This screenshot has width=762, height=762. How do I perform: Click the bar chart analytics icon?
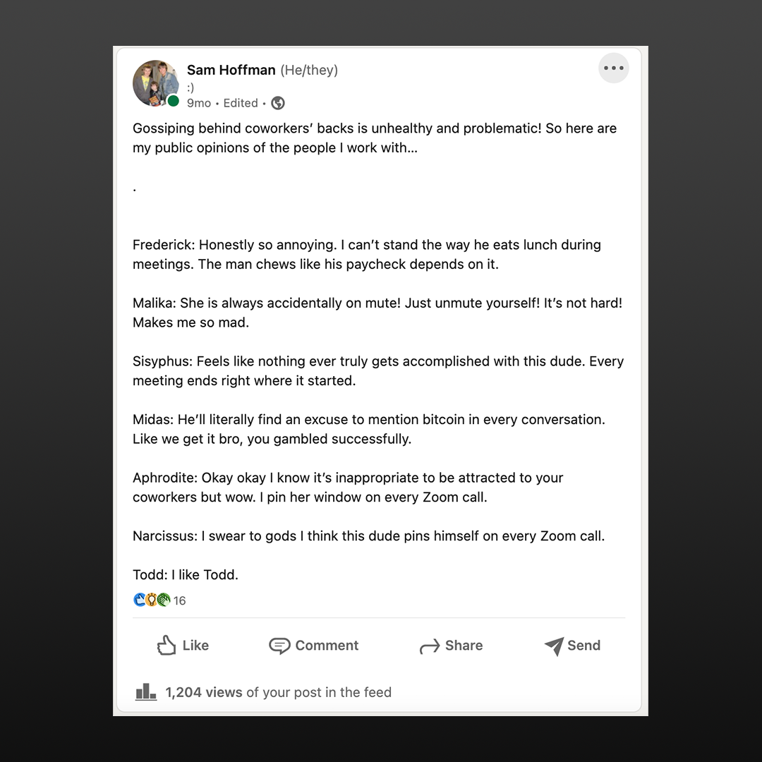pyautogui.click(x=145, y=692)
